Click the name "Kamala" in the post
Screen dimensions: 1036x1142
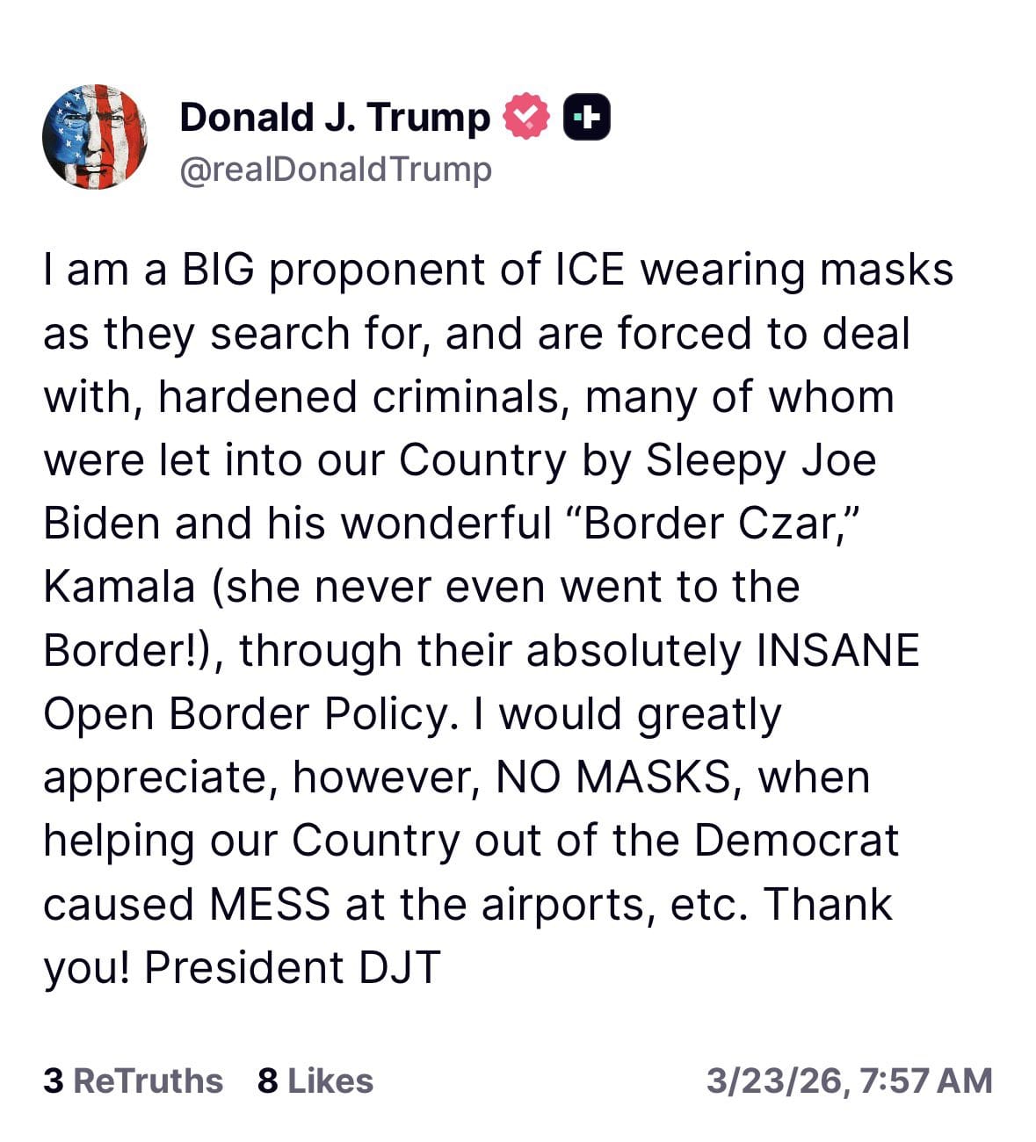pos(120,587)
